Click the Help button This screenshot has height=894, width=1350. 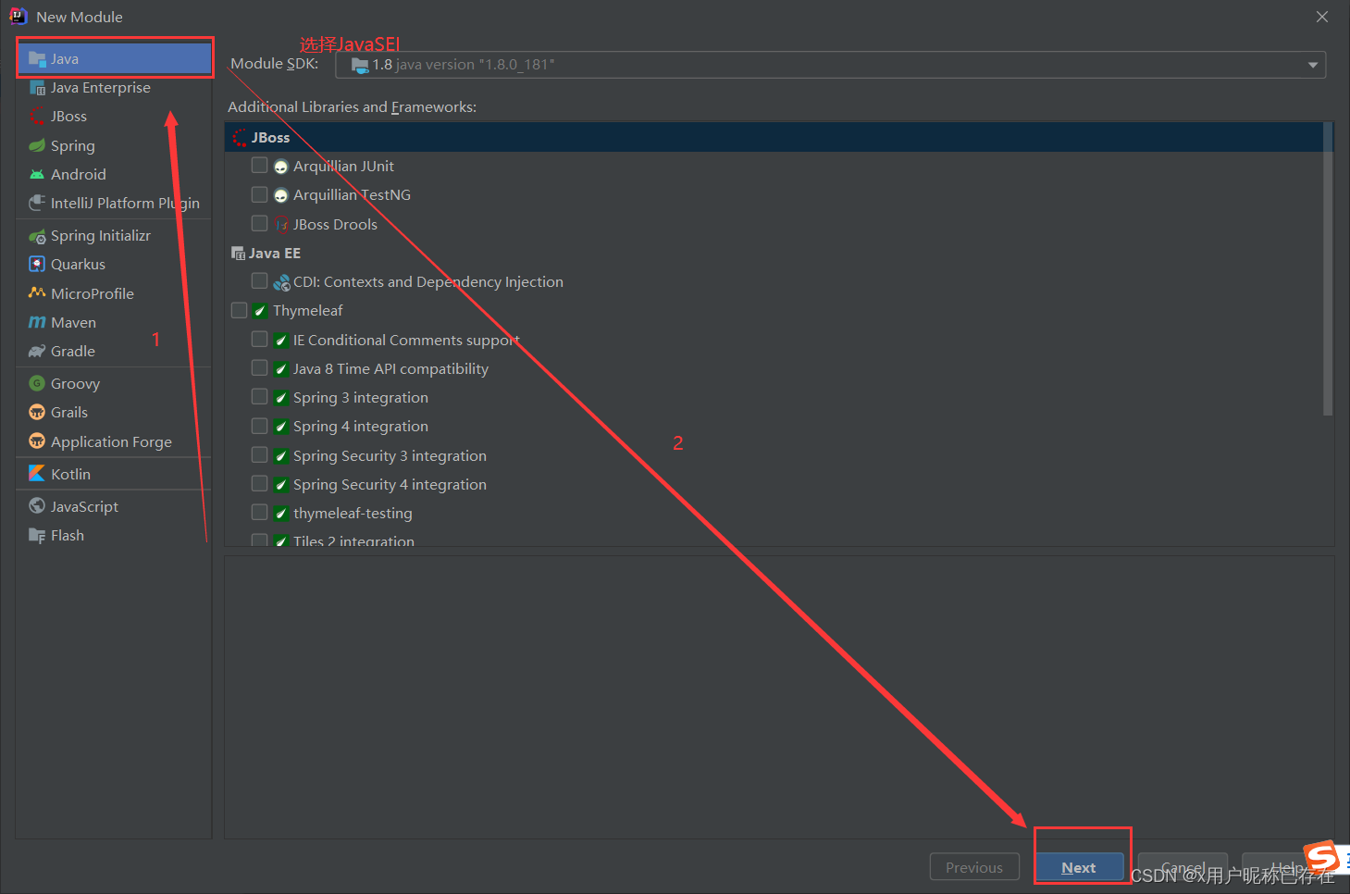click(x=1286, y=867)
